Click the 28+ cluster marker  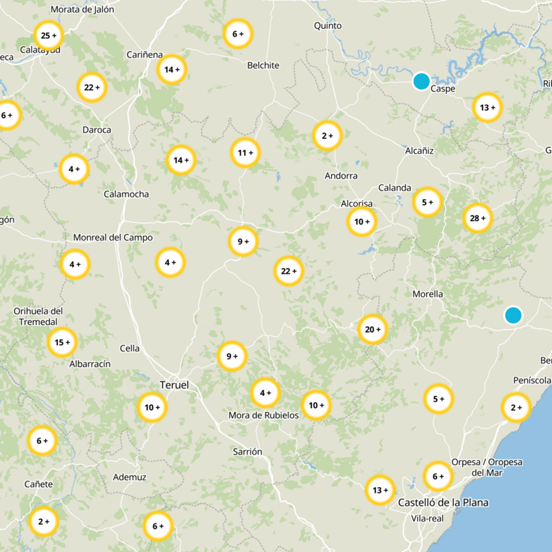(477, 218)
